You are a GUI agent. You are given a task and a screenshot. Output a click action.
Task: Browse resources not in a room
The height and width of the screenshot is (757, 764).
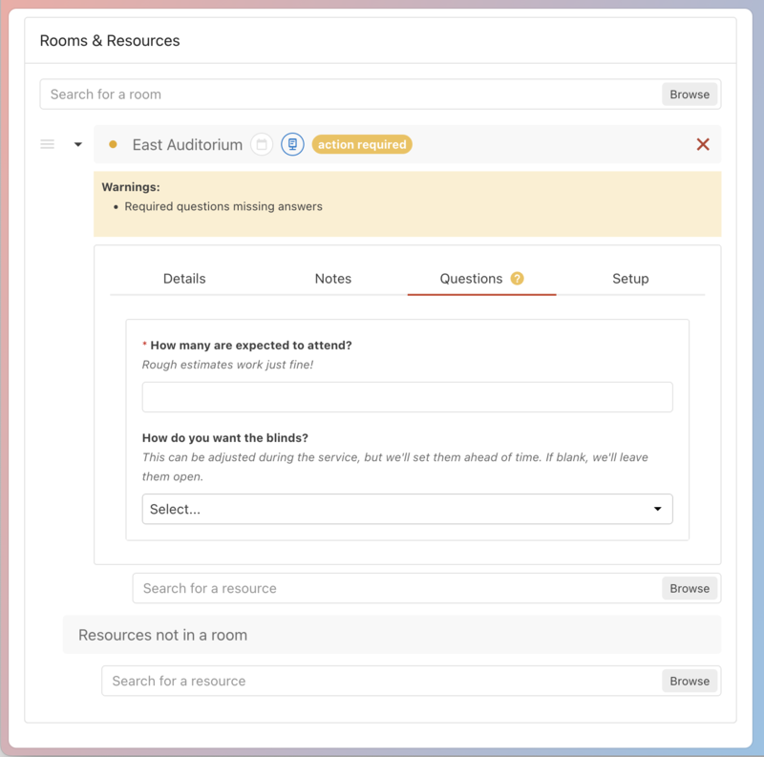(x=690, y=681)
